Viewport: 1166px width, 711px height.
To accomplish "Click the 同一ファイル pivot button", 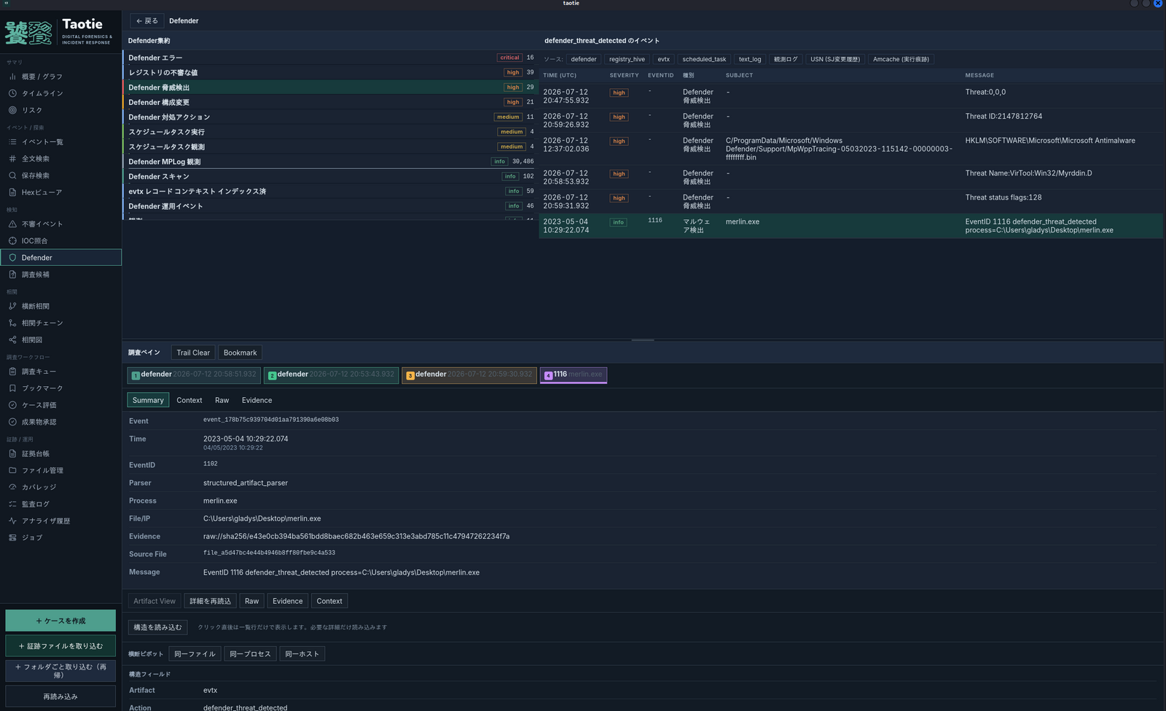I will click(x=195, y=654).
